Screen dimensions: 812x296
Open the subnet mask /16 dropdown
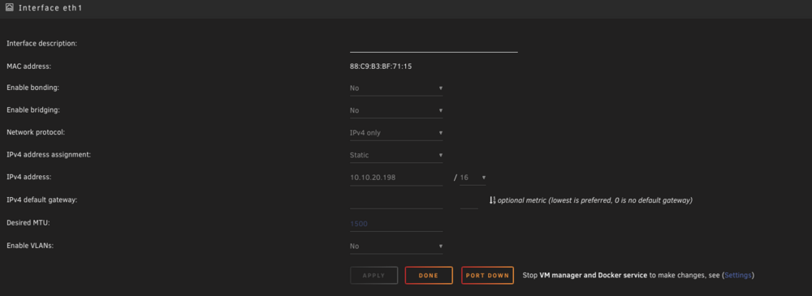(473, 178)
